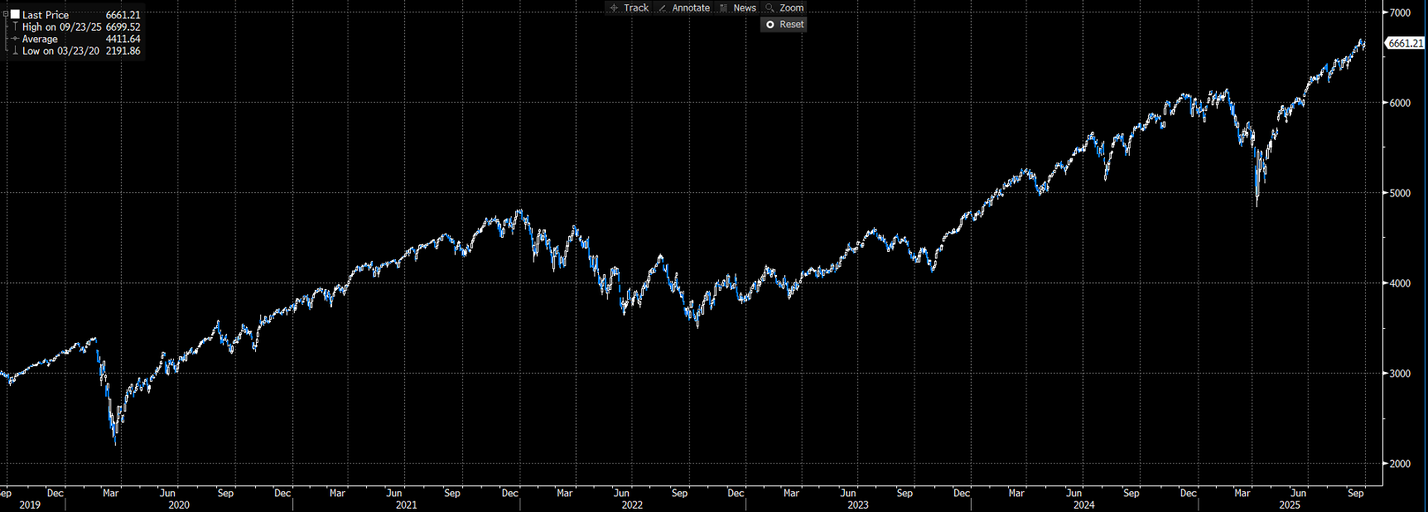Click the 2020 year label on time axis
This screenshot has height=512, width=1428.
coord(179,505)
